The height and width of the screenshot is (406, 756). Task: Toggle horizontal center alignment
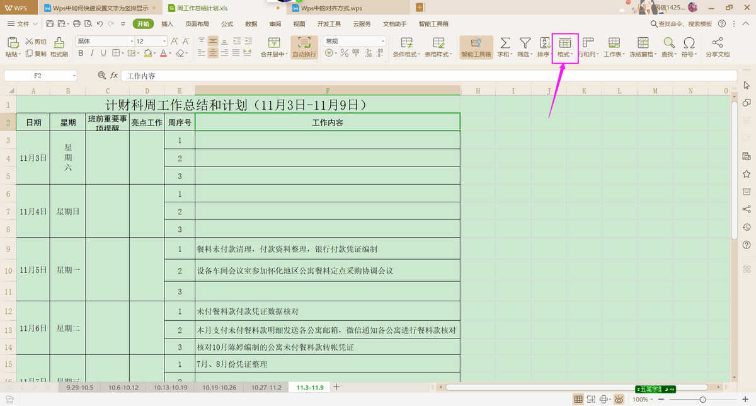[214, 54]
